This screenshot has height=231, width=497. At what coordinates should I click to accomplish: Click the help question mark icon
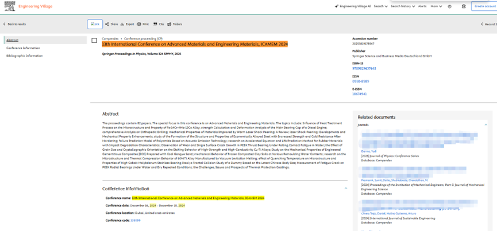tap(450, 6)
